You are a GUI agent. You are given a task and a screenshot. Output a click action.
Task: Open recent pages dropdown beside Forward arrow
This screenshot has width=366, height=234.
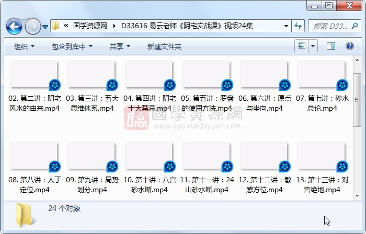coord(45,27)
